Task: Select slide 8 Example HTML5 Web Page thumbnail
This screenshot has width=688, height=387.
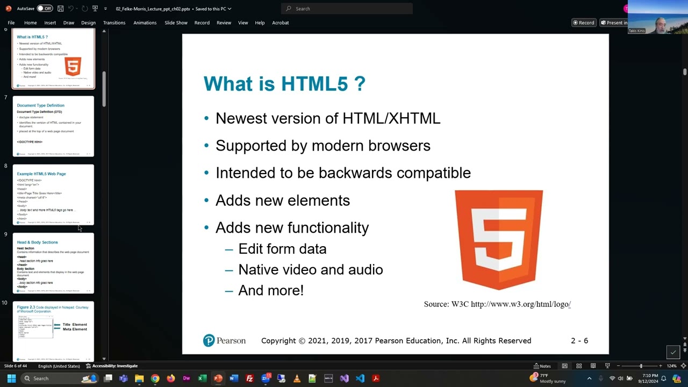Action: (53, 195)
